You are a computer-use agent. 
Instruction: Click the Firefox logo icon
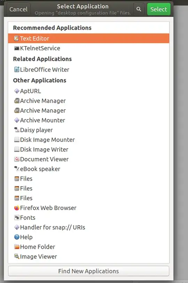(17, 208)
